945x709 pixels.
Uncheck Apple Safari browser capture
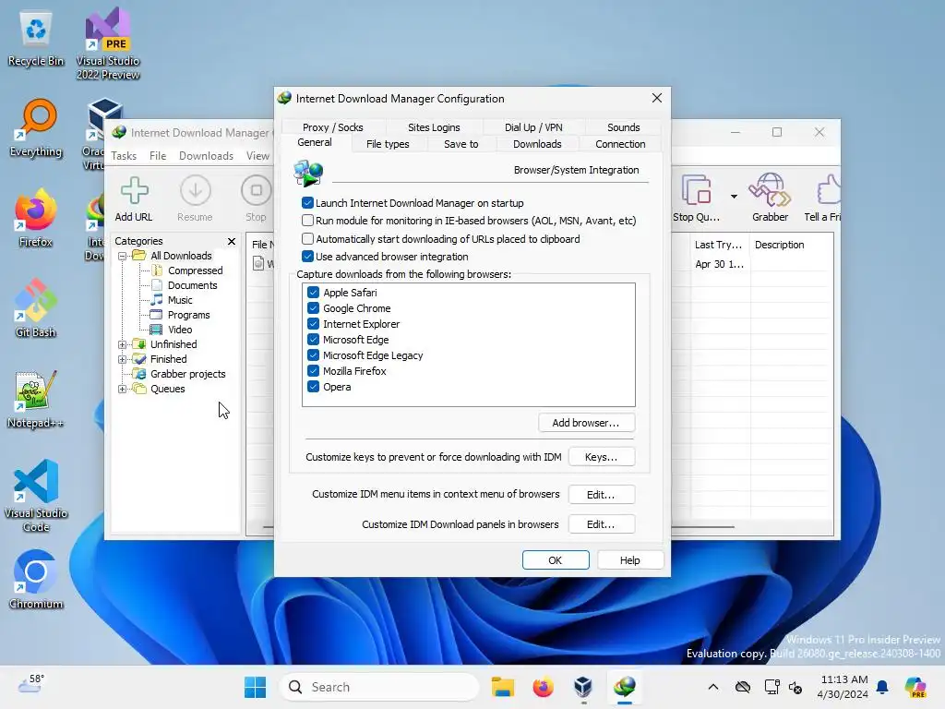[x=314, y=293]
